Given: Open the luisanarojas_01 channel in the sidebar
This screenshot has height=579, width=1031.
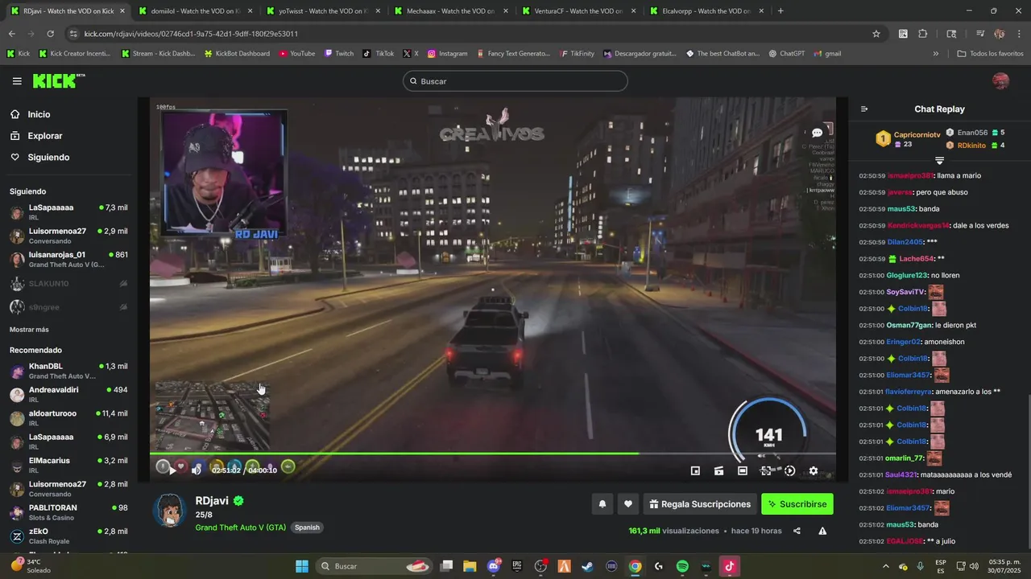Looking at the screenshot, I should point(68,260).
